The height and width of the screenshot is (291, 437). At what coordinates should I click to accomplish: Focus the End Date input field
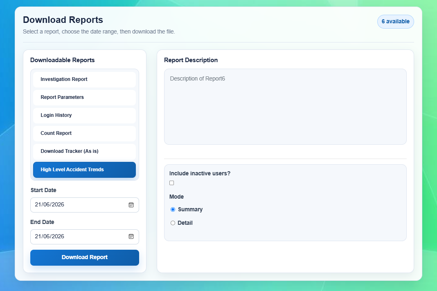85,237
